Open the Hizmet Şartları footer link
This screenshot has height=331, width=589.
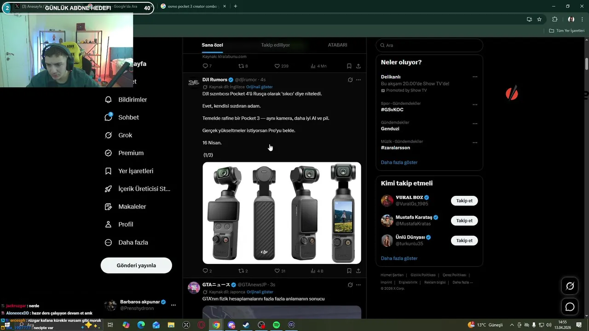click(392, 275)
